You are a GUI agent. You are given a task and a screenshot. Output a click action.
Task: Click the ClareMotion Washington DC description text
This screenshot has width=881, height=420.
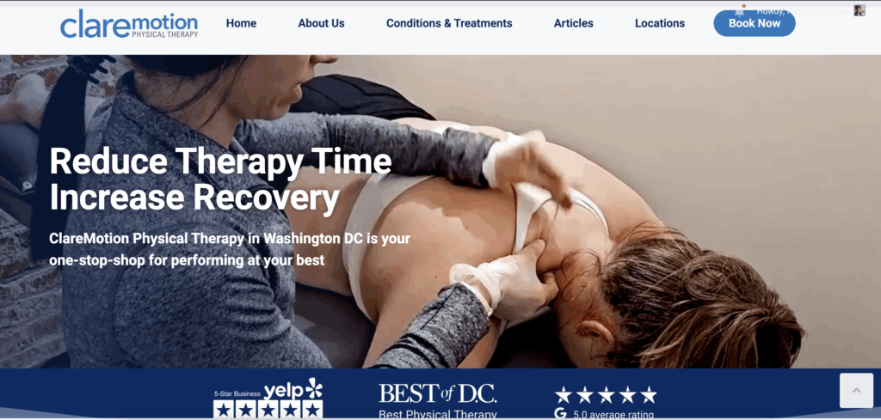(230, 249)
